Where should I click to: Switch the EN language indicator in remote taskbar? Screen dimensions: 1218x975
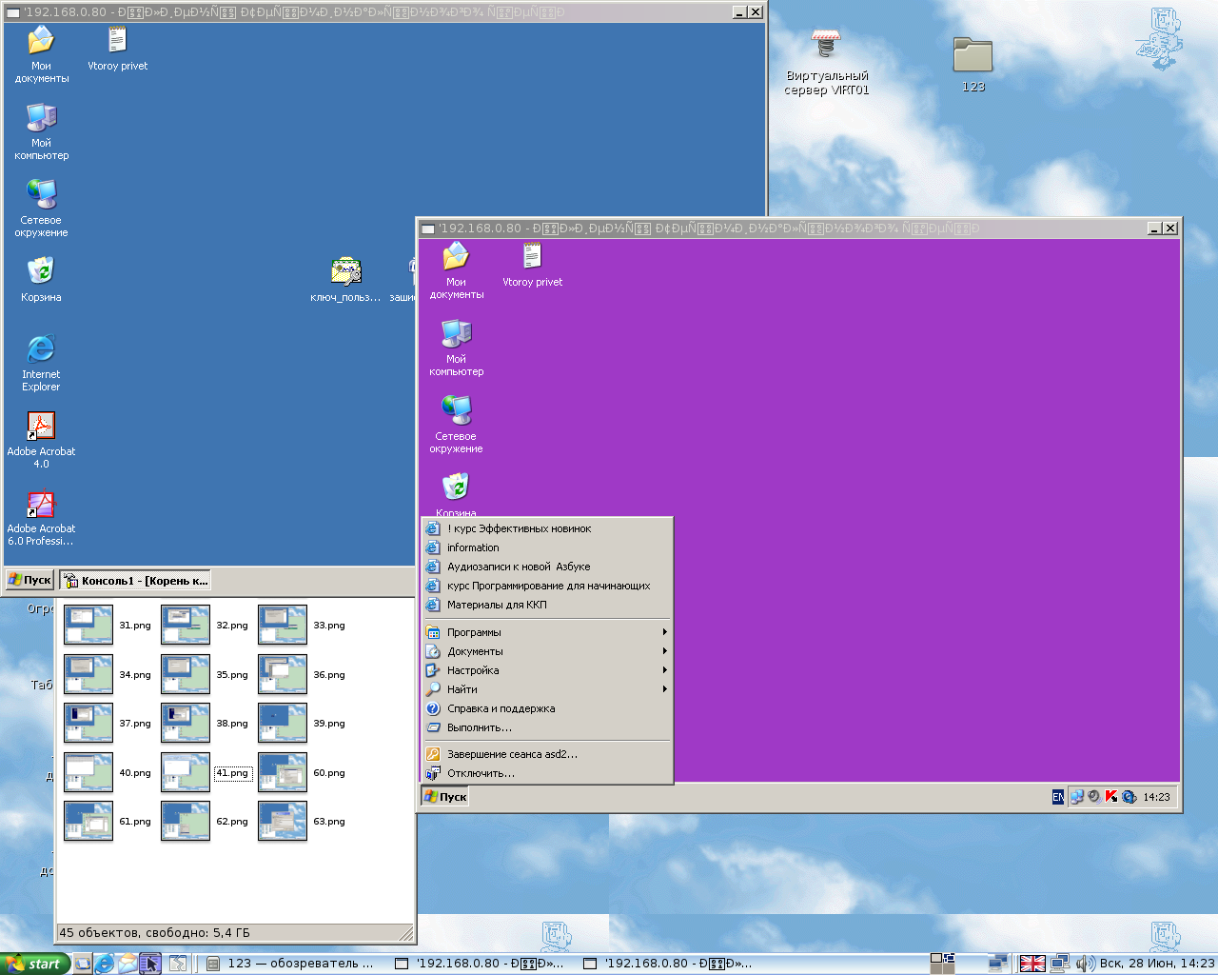(x=1057, y=797)
